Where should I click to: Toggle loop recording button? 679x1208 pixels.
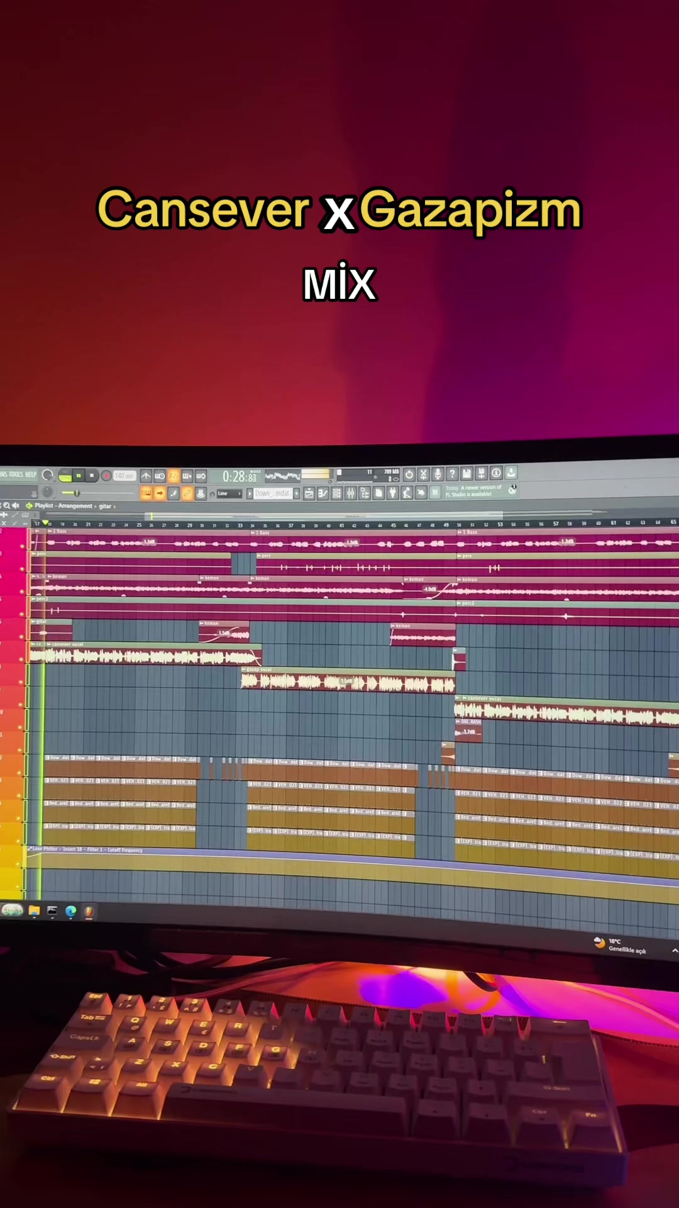201,476
